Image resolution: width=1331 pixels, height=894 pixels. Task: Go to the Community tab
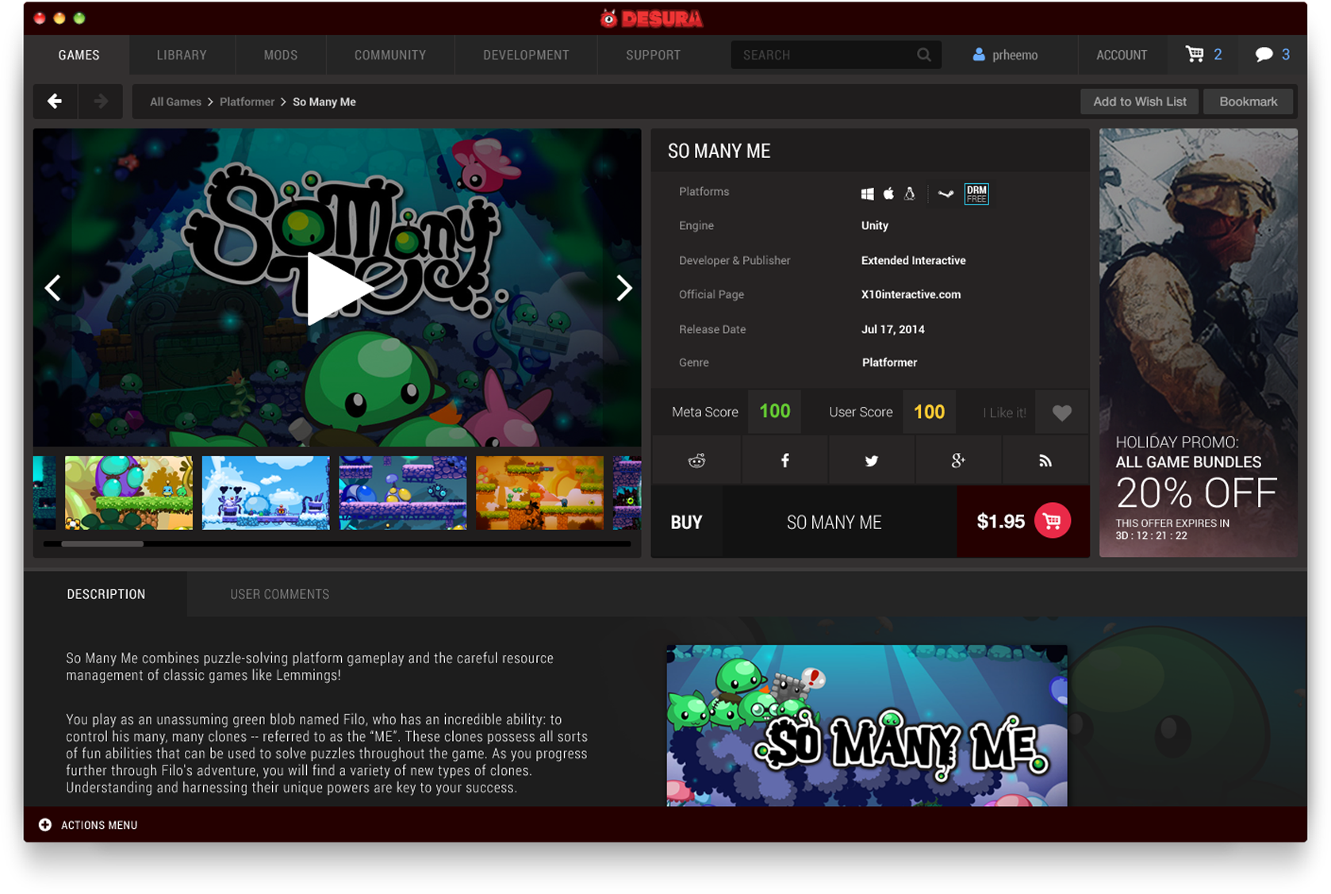pyautogui.click(x=390, y=55)
